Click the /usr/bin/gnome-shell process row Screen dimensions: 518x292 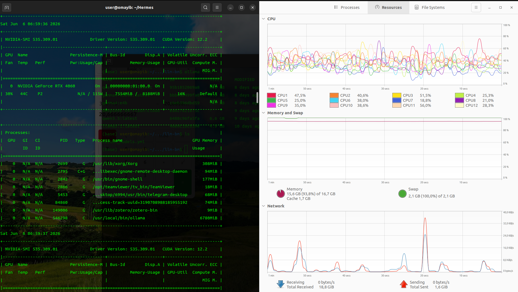click(111, 179)
